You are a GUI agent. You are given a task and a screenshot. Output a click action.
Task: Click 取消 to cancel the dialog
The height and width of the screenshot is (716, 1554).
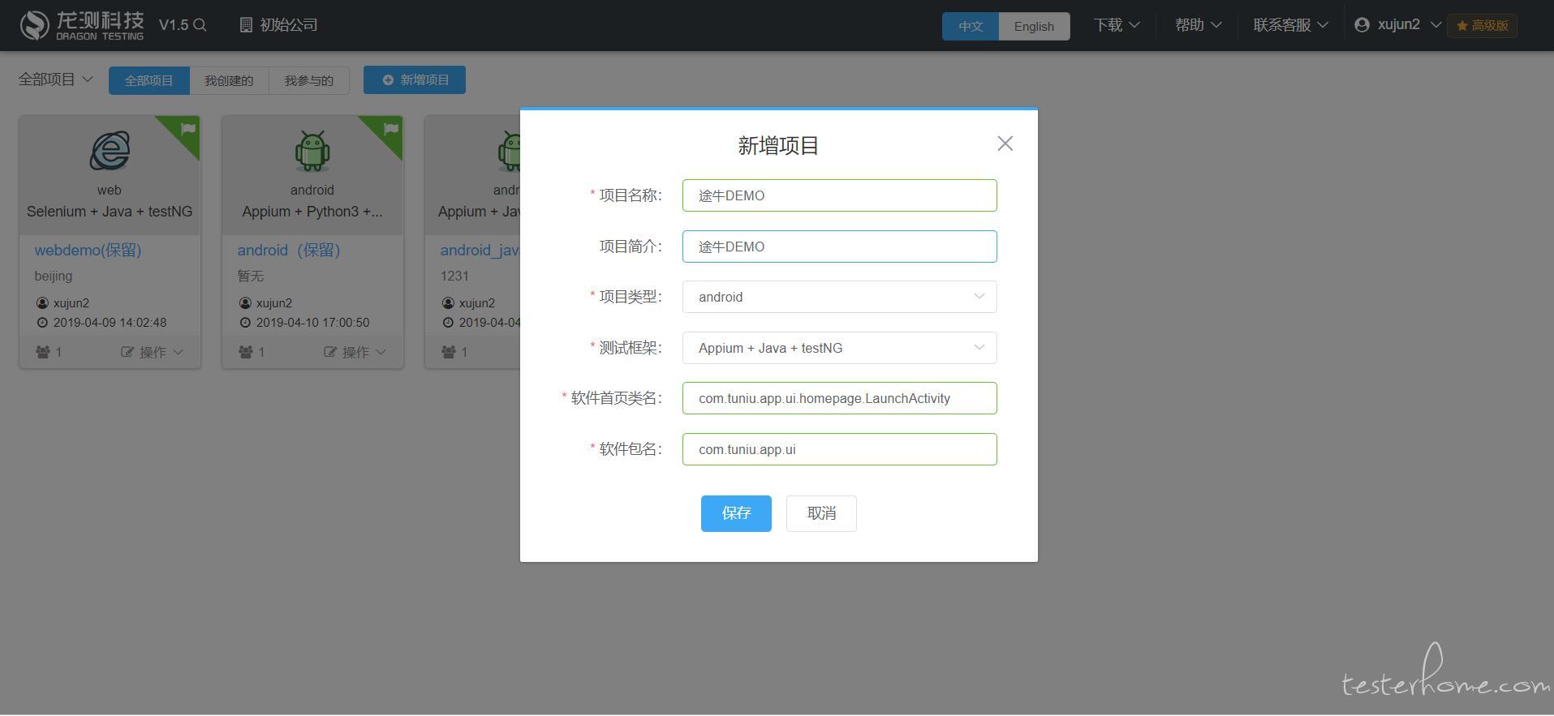point(821,513)
